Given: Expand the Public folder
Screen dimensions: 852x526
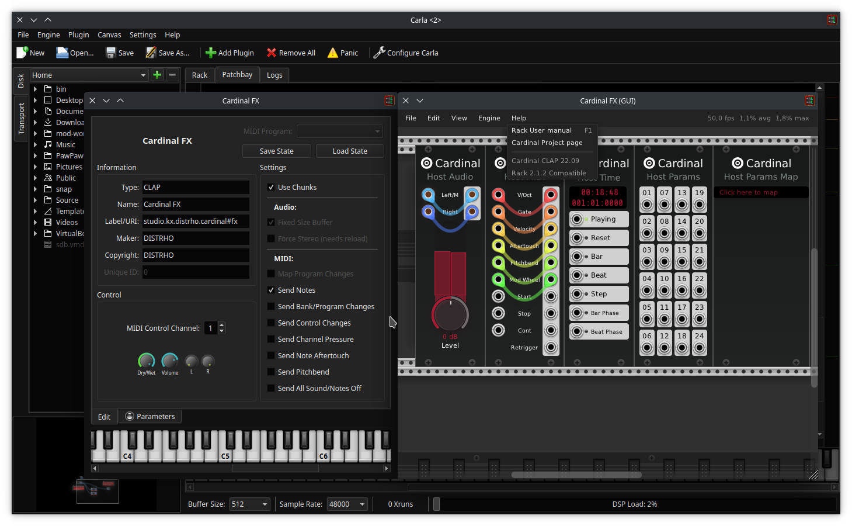Looking at the screenshot, I should [35, 178].
